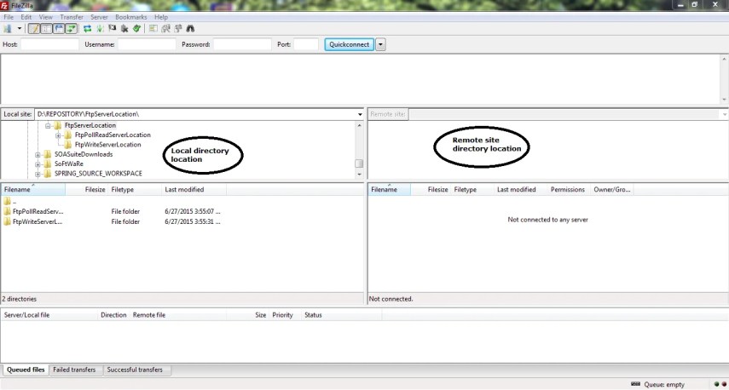Viewport: 729px width, 390px height.
Task: Sort local files by Last modified column
Action: pyautogui.click(x=194, y=189)
